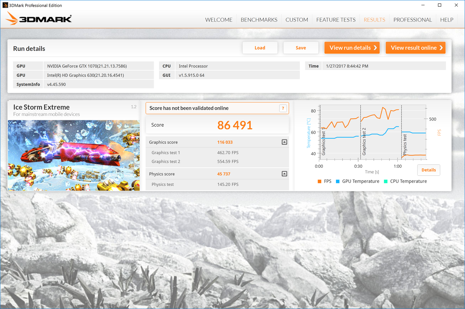Open the FEATURE TESTS tab
The height and width of the screenshot is (309, 465).
[x=336, y=20]
